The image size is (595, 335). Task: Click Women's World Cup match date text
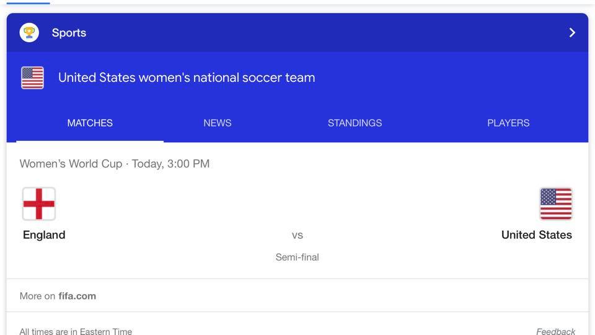[115, 164]
